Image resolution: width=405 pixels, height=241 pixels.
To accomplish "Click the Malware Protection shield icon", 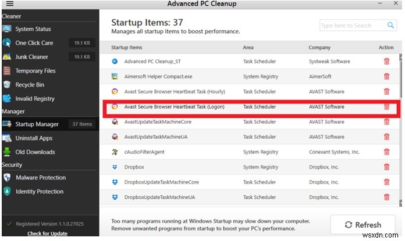I will click(x=7, y=178).
